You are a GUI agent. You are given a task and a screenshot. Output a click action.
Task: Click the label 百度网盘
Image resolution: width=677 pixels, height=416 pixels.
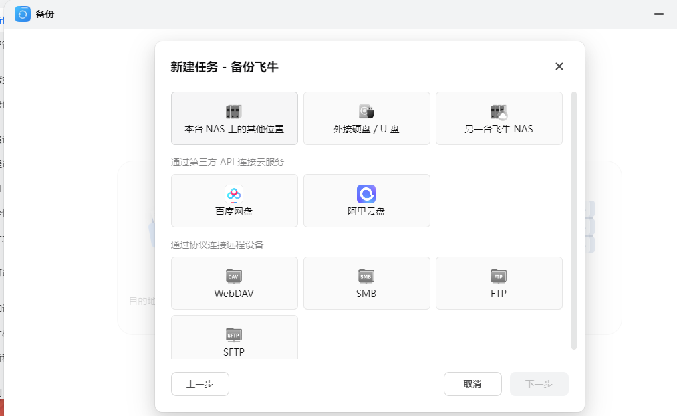(x=234, y=211)
